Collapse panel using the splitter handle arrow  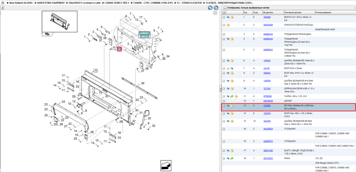click(x=220, y=89)
